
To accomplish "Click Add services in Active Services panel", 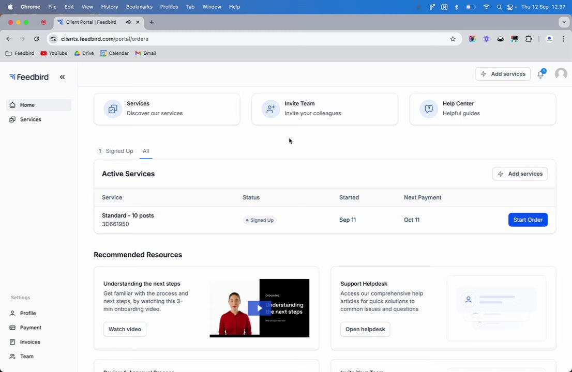I will tap(520, 174).
